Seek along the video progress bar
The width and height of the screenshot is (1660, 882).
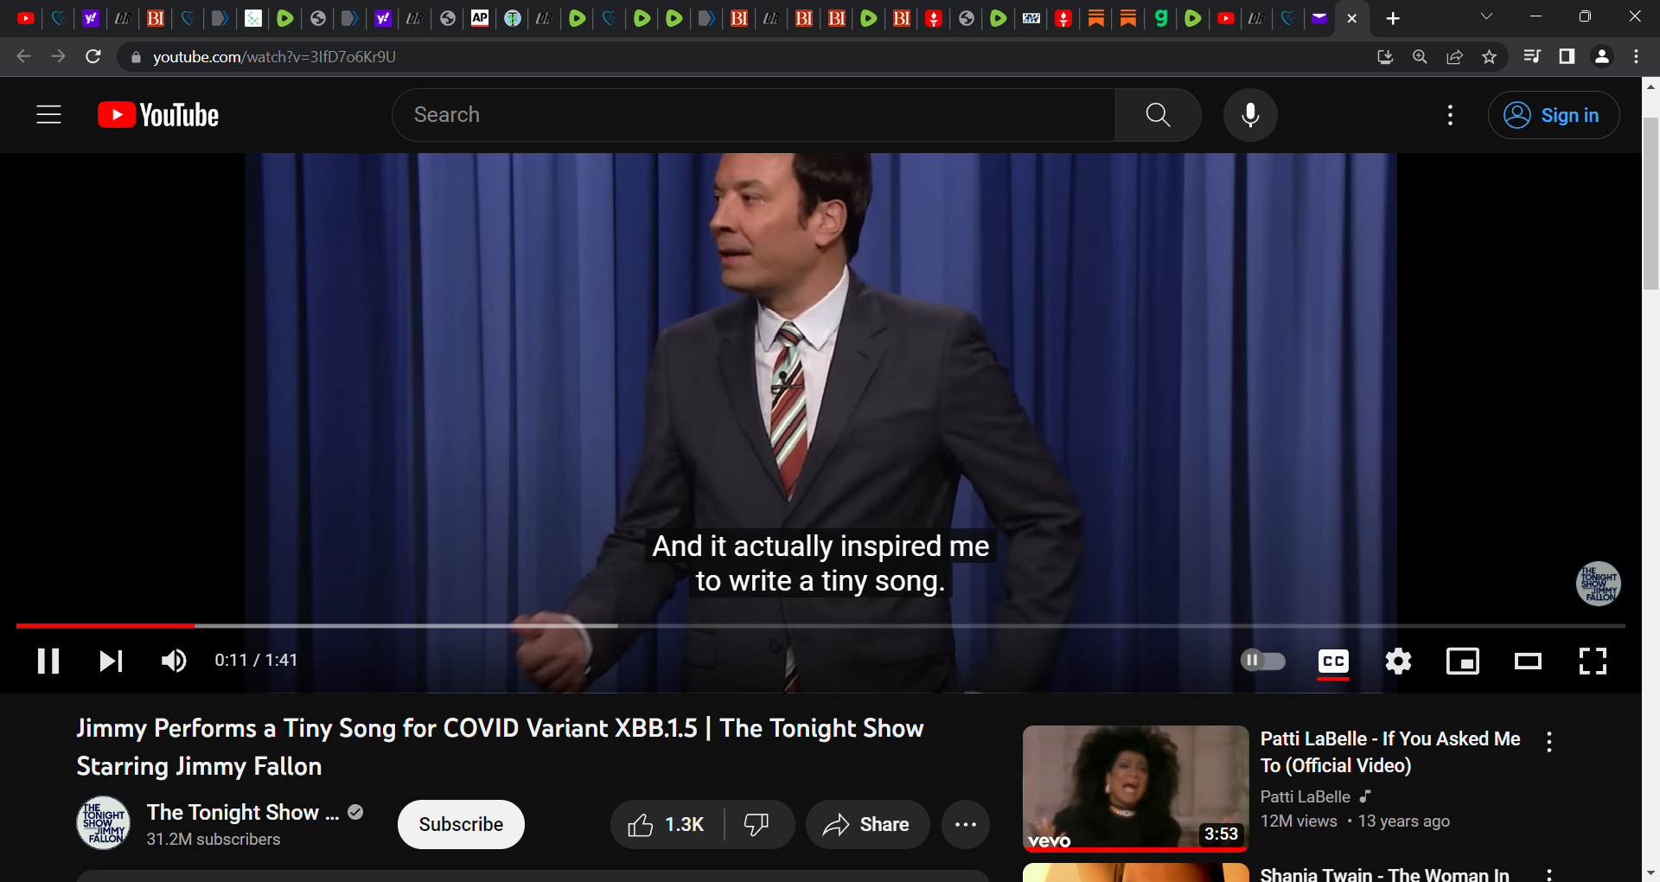tap(820, 625)
